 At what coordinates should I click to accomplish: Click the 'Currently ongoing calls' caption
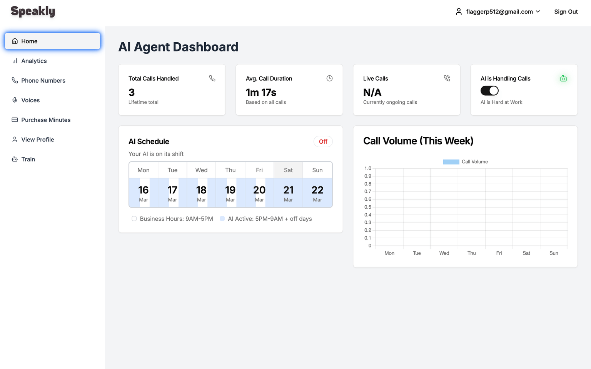[x=390, y=102]
